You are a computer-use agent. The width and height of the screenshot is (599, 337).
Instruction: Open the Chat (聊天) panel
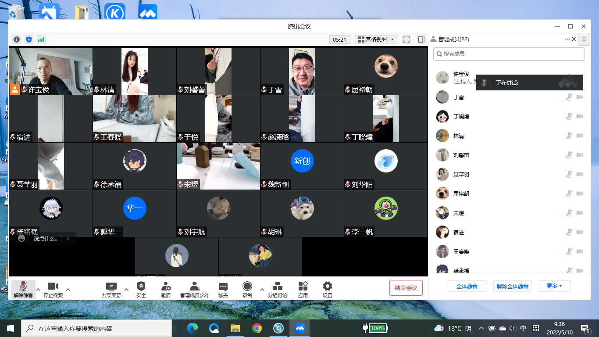223,290
